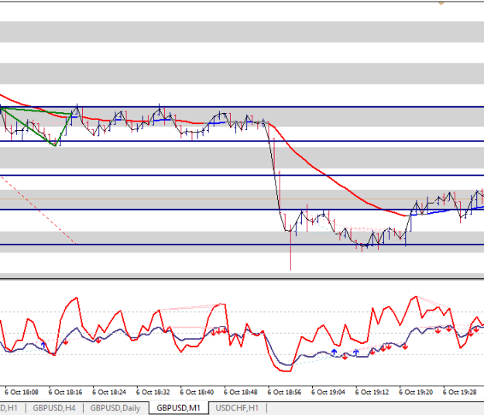Click the 6 Oct 18:56 time label
The image size is (484, 415).
pyautogui.click(x=285, y=393)
